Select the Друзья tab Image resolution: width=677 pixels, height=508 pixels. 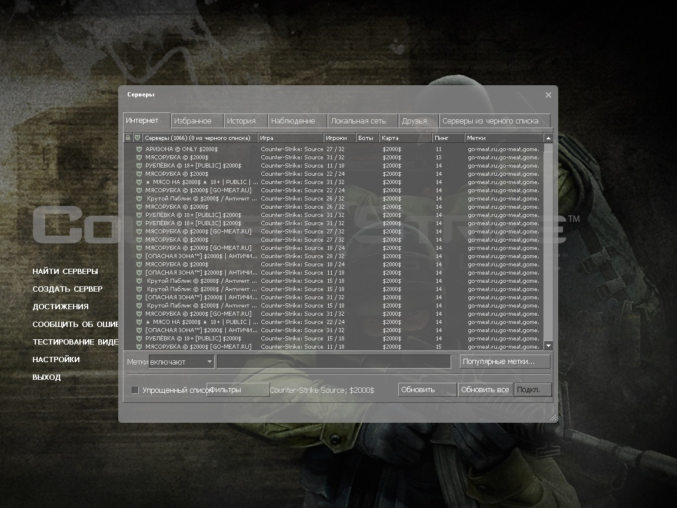pos(418,121)
